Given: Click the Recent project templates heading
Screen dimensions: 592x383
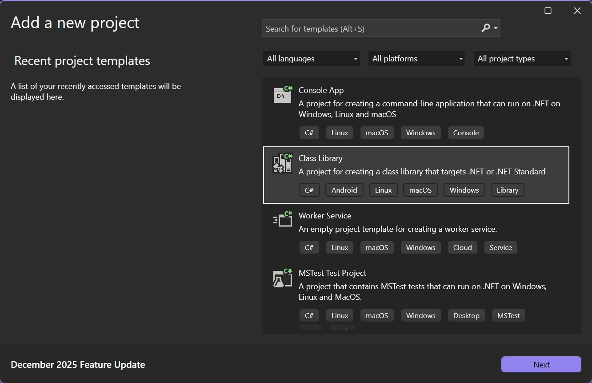Looking at the screenshot, I should click(x=82, y=61).
